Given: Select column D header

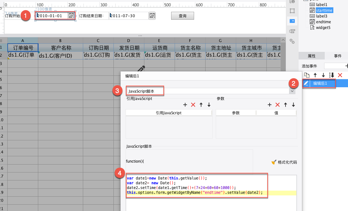Looking at the screenshot, I should (x=129, y=40).
